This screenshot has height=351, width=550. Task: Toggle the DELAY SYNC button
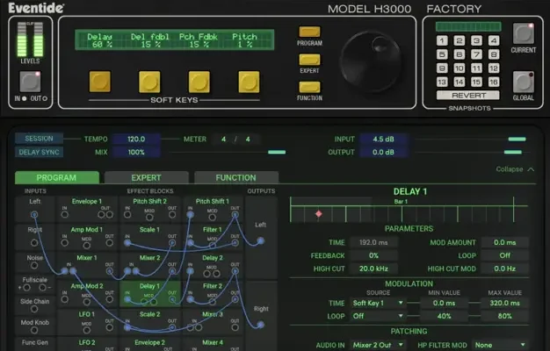tap(39, 152)
